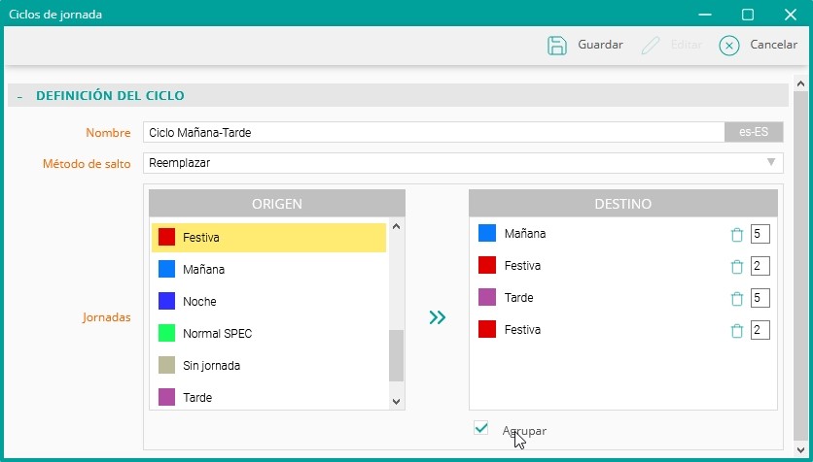Select the Mañana row in Destino

622,234
